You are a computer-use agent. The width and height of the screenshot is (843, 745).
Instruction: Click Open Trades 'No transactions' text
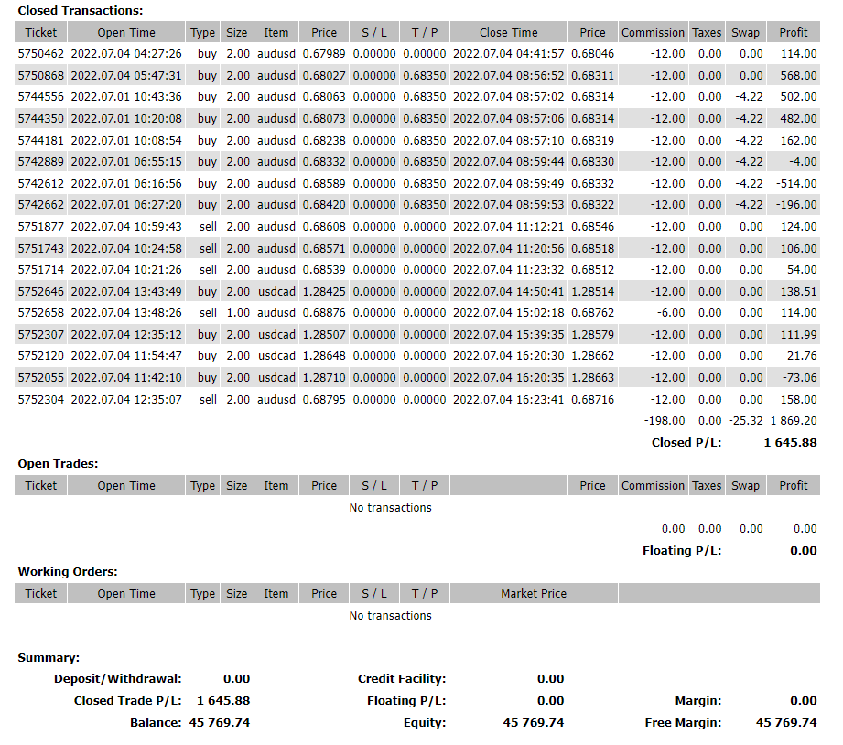click(x=390, y=507)
